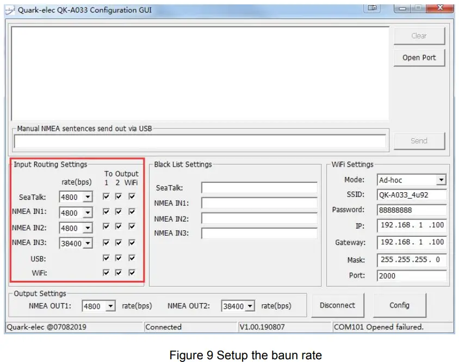This screenshot has height=362, width=459.
Task: Click the Quark-elec anchor icon in title bar
Action: (11, 10)
